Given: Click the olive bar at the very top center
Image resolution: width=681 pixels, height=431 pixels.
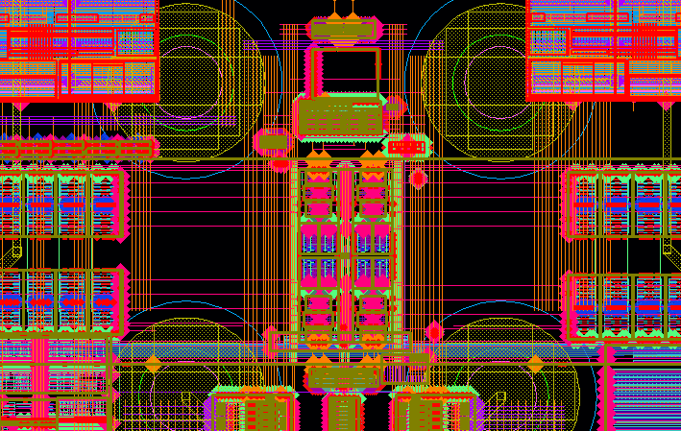Looking at the screenshot, I should pos(344,29).
